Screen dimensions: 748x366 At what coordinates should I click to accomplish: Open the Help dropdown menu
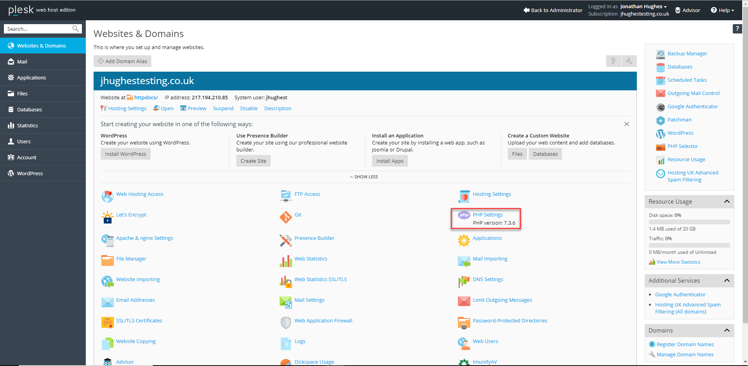[723, 10]
